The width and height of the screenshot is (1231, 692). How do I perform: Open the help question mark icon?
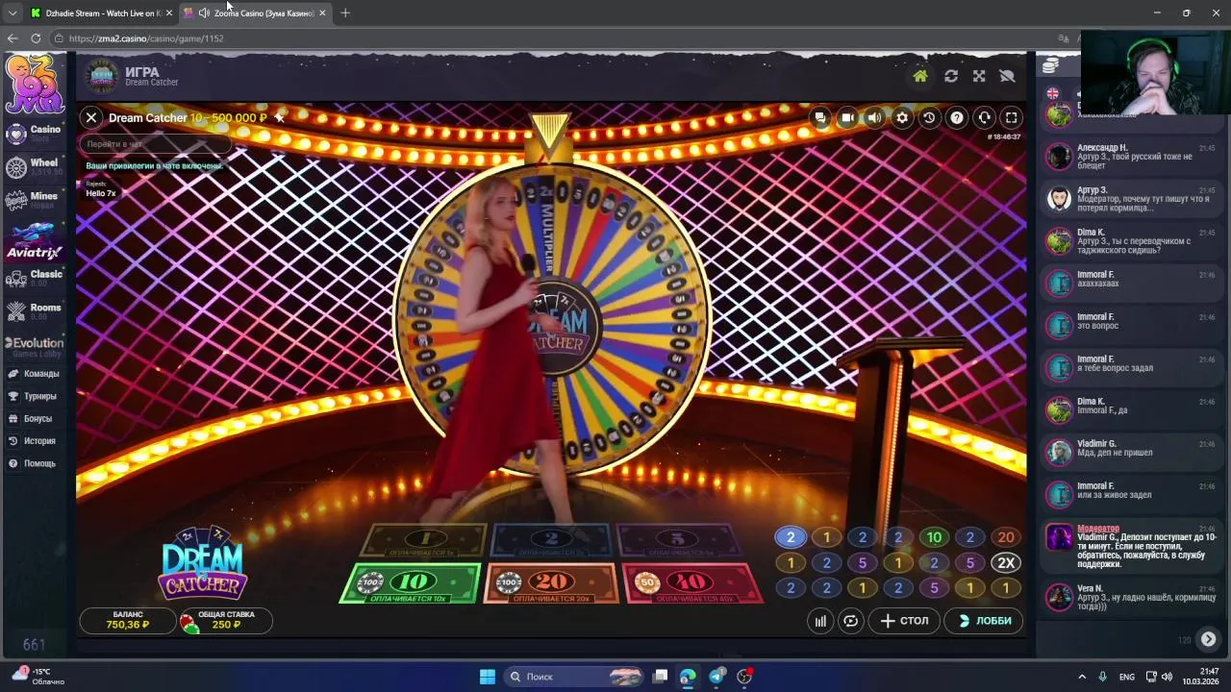click(957, 117)
